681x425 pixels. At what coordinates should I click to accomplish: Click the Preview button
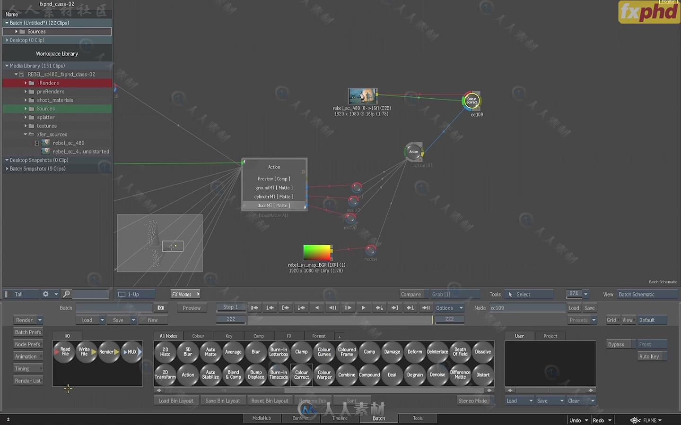click(x=192, y=308)
